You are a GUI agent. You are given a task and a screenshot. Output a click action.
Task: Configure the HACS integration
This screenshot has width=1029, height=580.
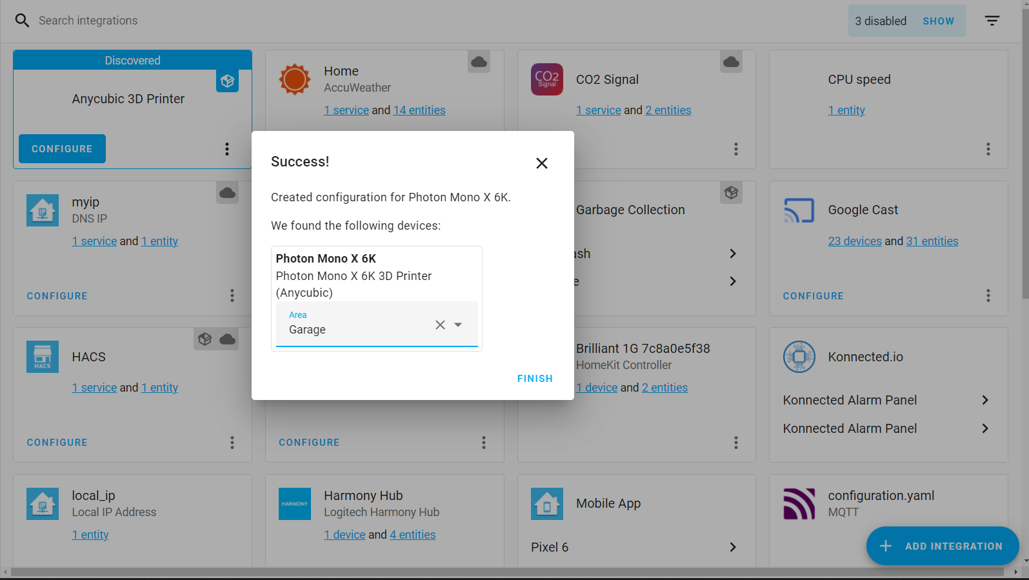(57, 443)
